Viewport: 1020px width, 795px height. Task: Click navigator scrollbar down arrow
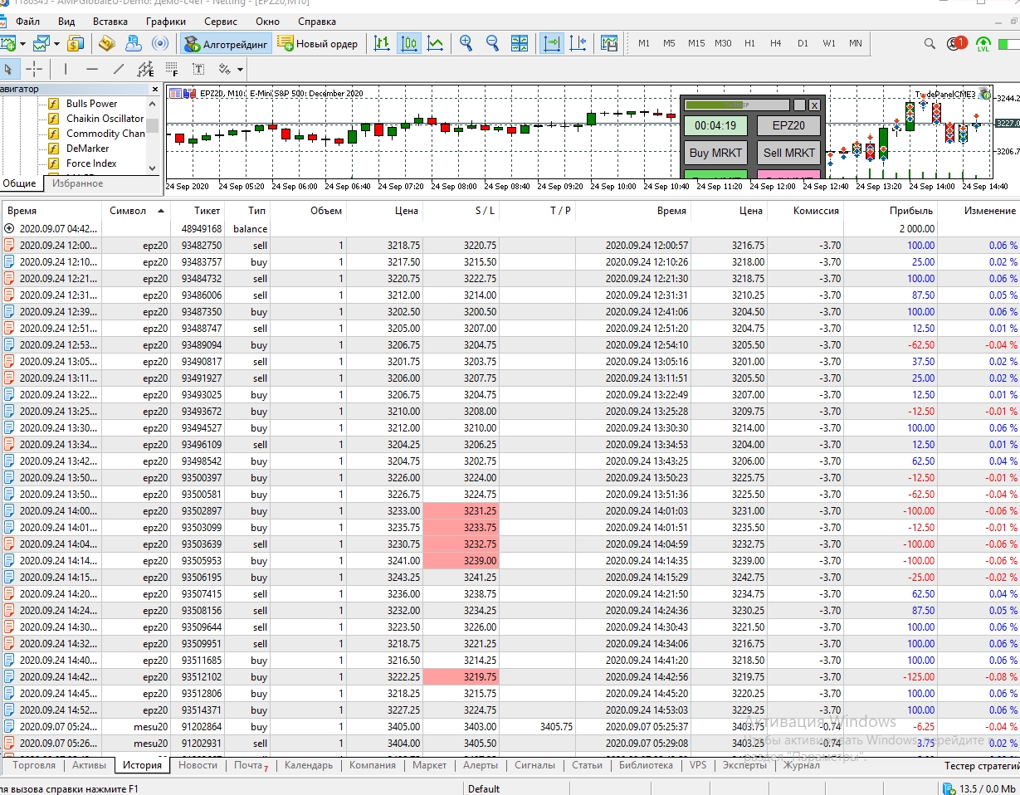(152, 168)
